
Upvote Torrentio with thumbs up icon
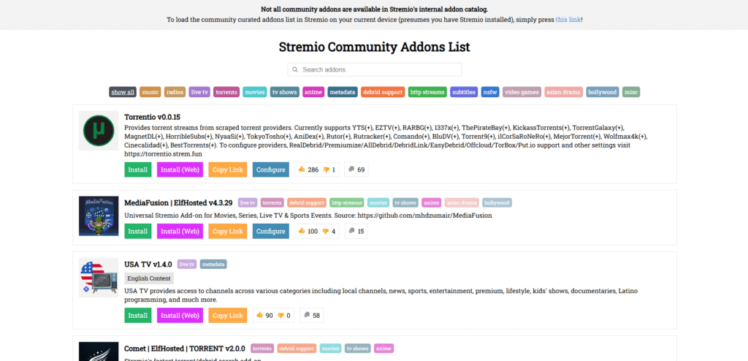(x=301, y=170)
